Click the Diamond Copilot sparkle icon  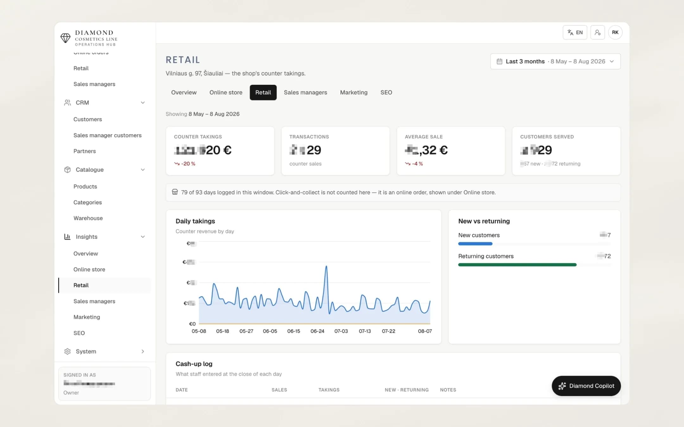point(562,386)
